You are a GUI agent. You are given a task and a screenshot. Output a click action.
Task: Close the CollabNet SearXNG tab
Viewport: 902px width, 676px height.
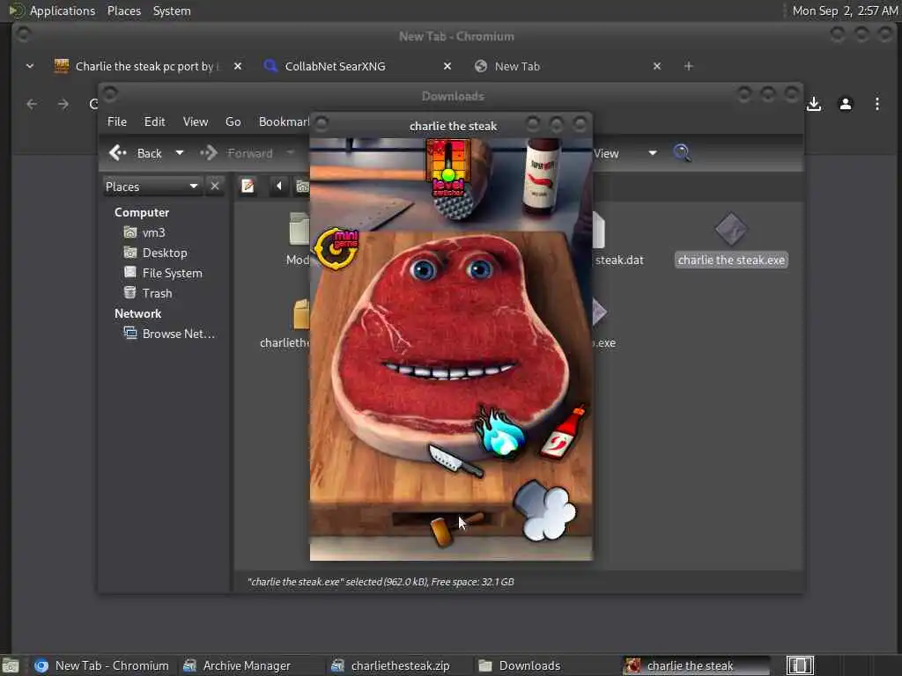pos(447,66)
